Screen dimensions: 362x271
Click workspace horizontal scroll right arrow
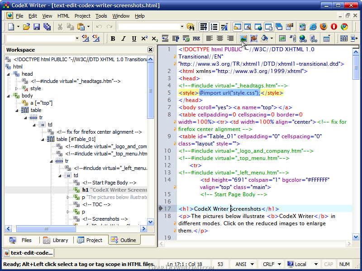click(143, 229)
